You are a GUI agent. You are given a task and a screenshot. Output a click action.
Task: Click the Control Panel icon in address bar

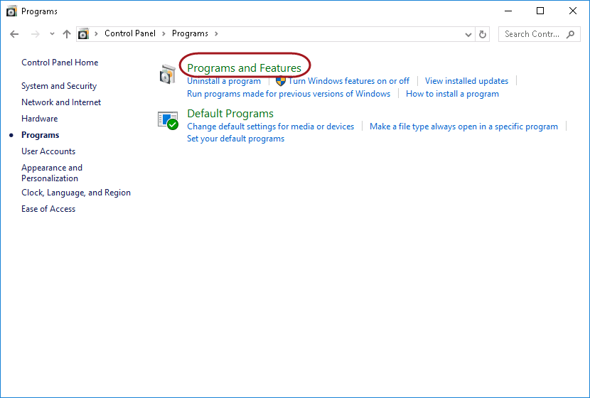84,33
